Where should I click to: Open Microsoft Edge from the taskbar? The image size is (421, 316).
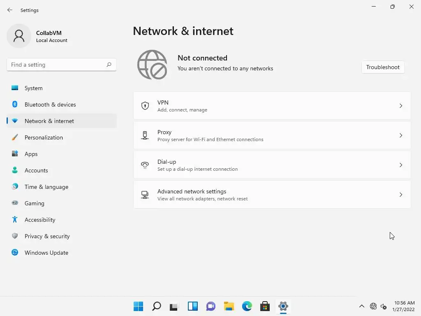coord(247,306)
